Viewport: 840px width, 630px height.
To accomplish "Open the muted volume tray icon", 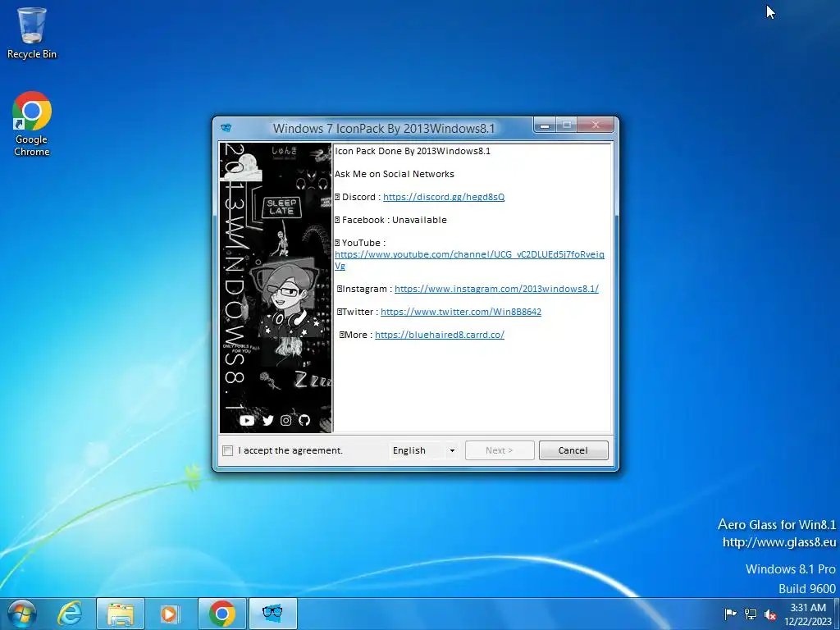I will [770, 614].
